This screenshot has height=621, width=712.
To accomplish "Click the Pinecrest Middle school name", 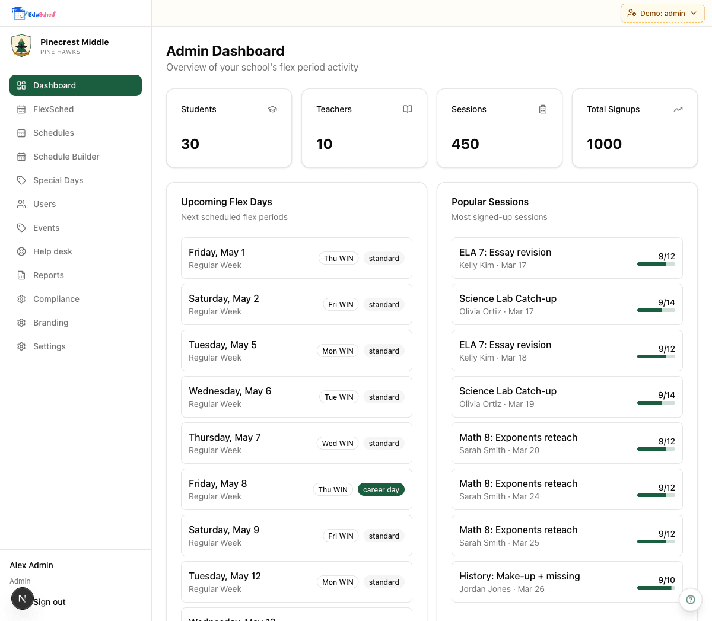I will click(x=75, y=42).
